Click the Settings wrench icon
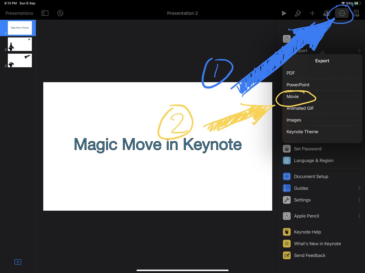 [x=287, y=200]
